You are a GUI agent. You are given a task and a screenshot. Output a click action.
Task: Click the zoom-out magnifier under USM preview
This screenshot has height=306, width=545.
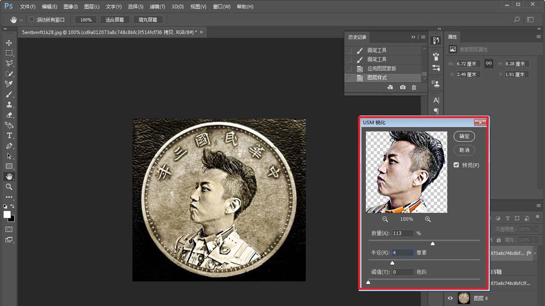(x=385, y=219)
